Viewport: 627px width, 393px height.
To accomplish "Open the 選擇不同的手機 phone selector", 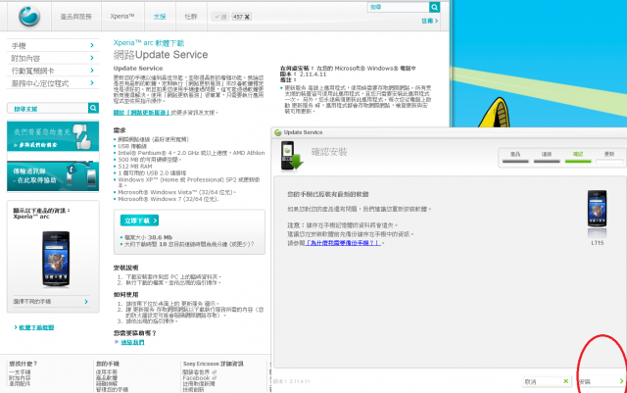I will [51, 301].
